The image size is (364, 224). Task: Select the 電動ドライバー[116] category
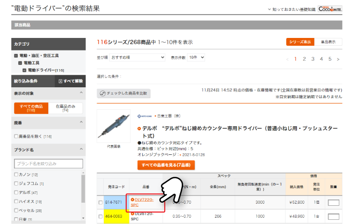46,70
